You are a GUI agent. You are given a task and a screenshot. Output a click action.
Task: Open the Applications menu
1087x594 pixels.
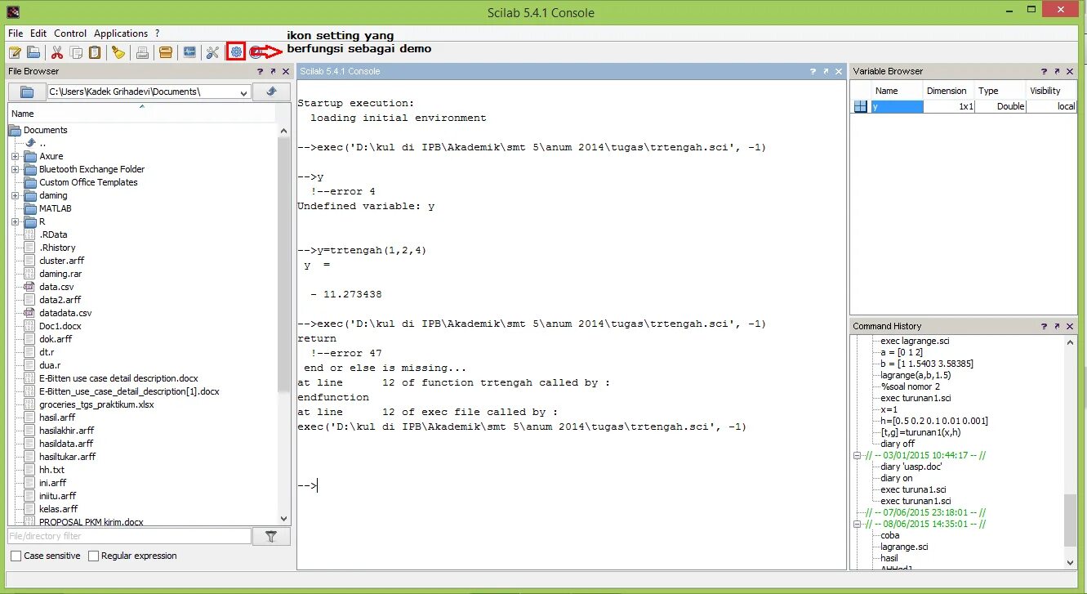pyautogui.click(x=121, y=33)
